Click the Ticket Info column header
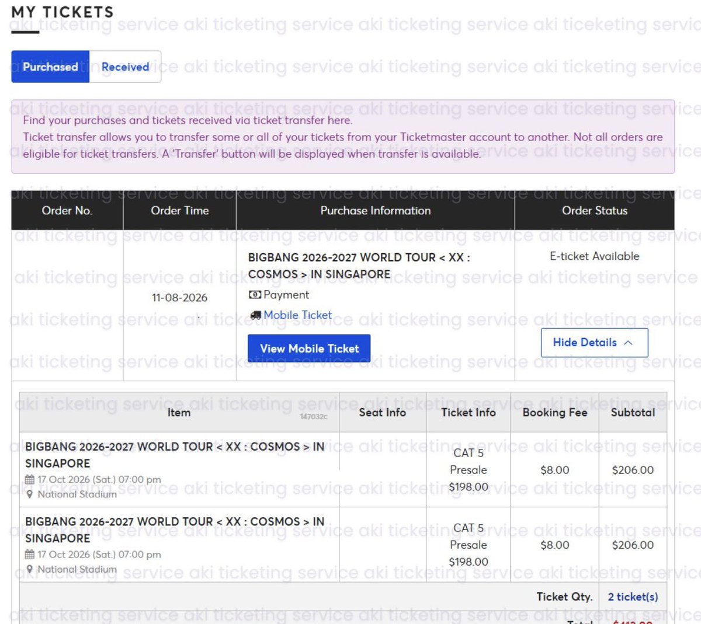This screenshot has height=624, width=701. (x=469, y=412)
